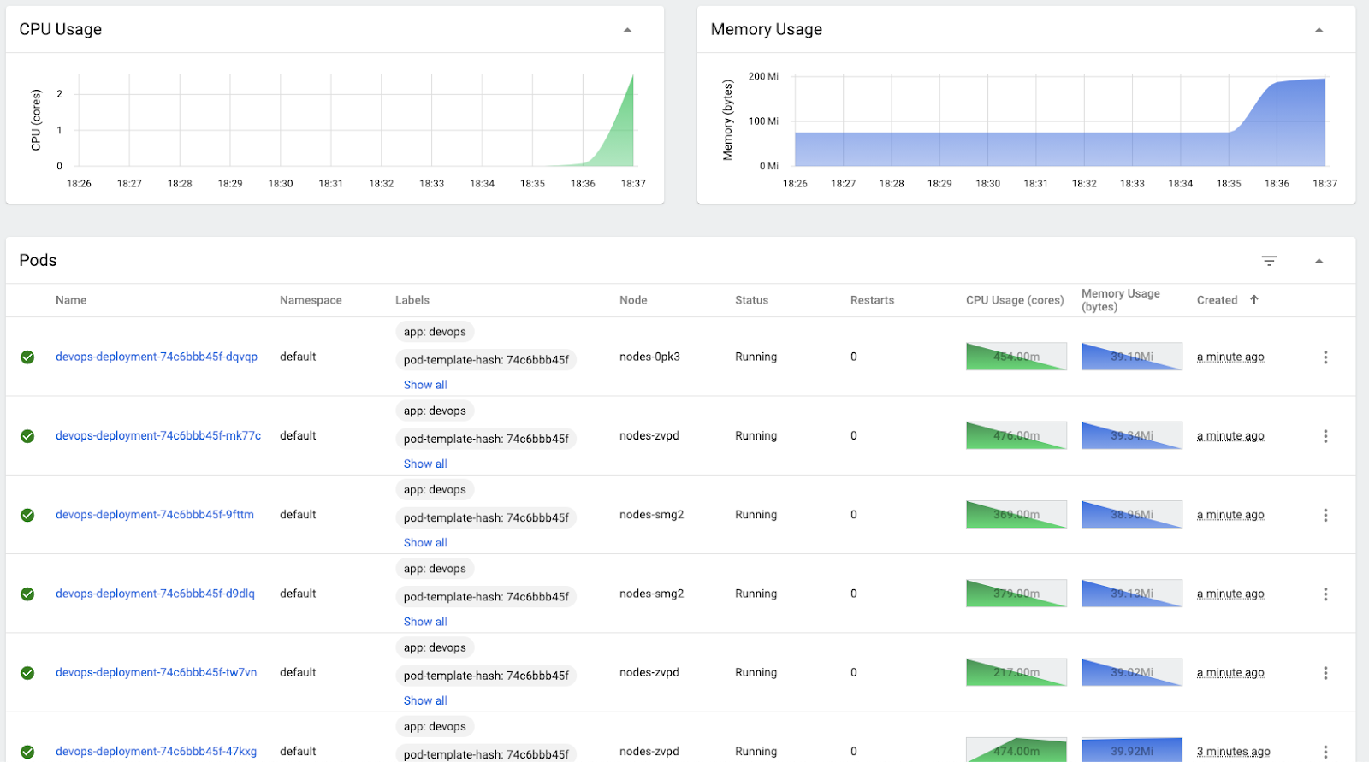Sort pods by Status column header

(751, 300)
